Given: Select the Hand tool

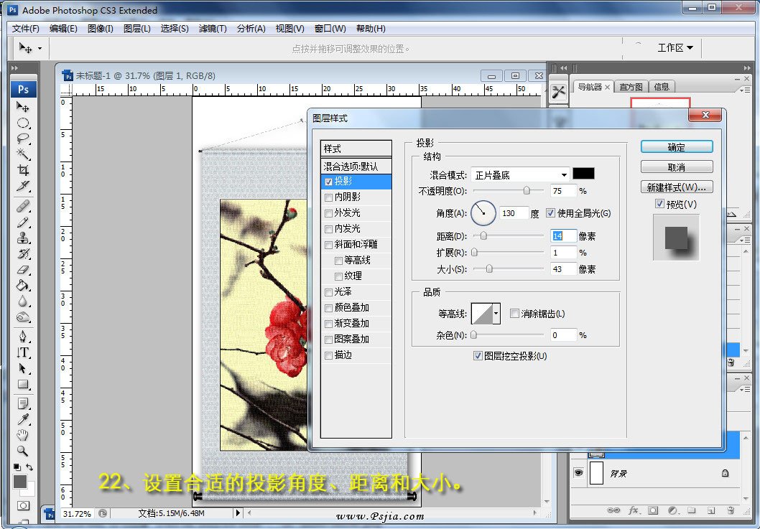Looking at the screenshot, I should click(x=23, y=435).
